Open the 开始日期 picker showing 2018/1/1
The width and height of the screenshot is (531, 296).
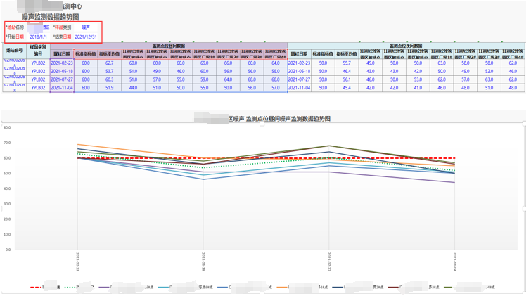(x=38, y=37)
